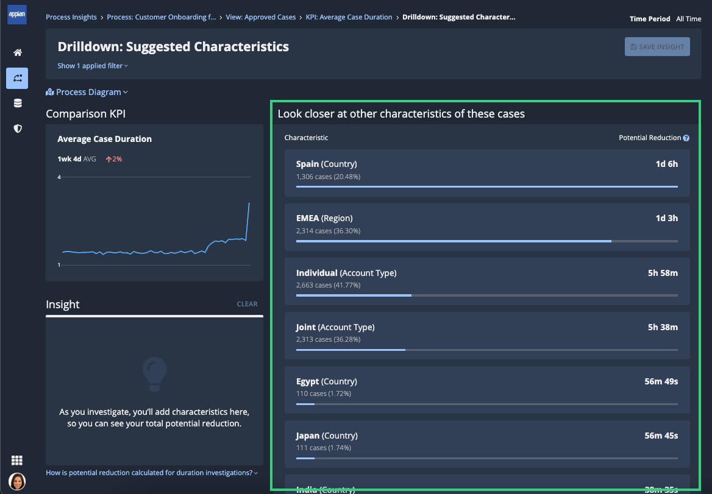The width and height of the screenshot is (712, 494).
Task: Open the Data database icon in sidebar
Action: 18,104
